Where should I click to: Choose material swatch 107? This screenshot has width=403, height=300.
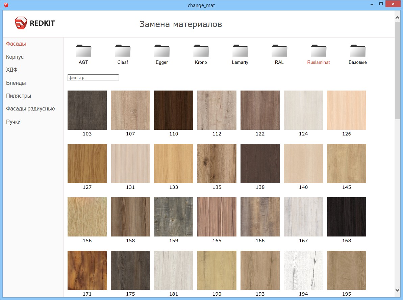[x=130, y=110]
